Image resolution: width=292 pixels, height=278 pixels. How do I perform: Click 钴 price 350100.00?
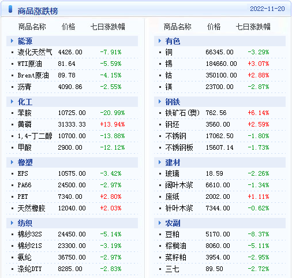221,75
